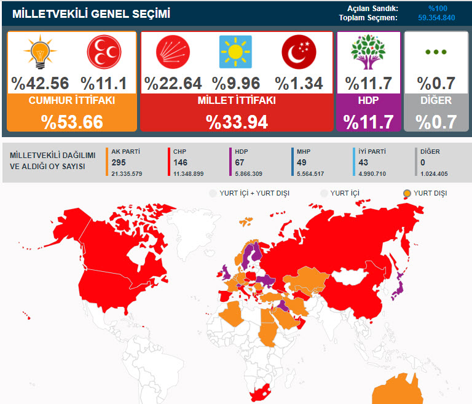Open the CUMHUR İTTİFAKI alliance banner

click(x=72, y=113)
